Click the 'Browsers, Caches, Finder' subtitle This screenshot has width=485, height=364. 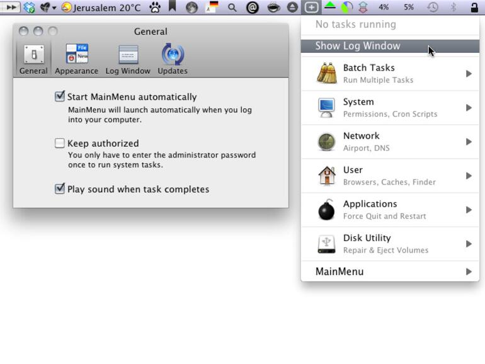pos(389,182)
